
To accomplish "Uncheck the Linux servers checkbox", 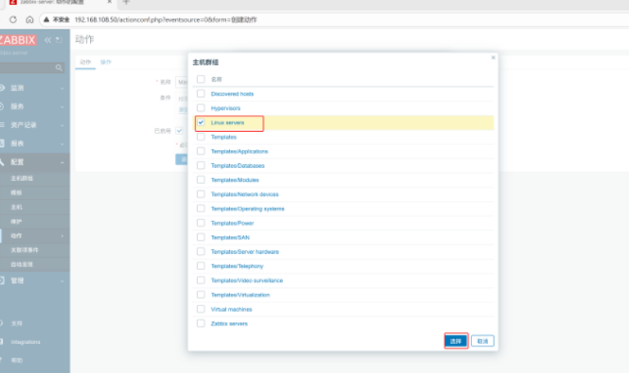I will point(201,122).
